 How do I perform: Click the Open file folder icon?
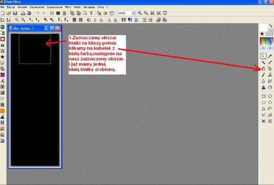[9, 13]
